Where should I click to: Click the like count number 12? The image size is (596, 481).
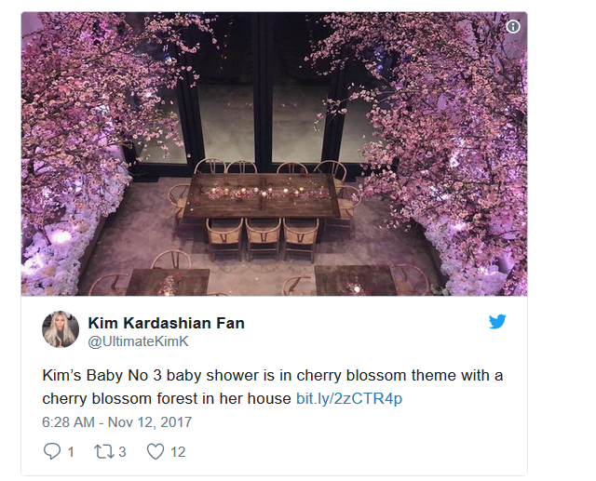point(178,452)
